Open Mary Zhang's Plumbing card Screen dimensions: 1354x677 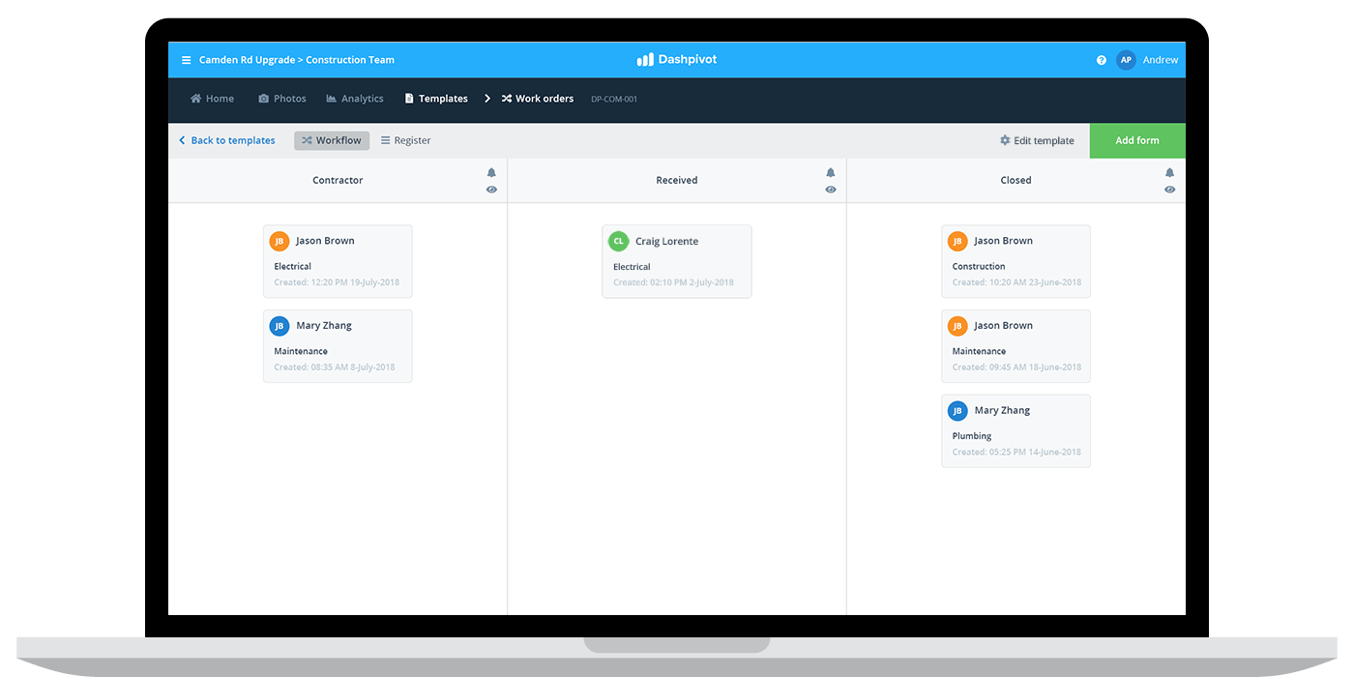pos(1015,431)
